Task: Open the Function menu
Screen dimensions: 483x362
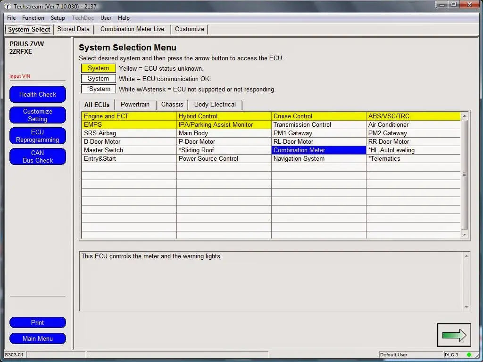Action: 33,17
